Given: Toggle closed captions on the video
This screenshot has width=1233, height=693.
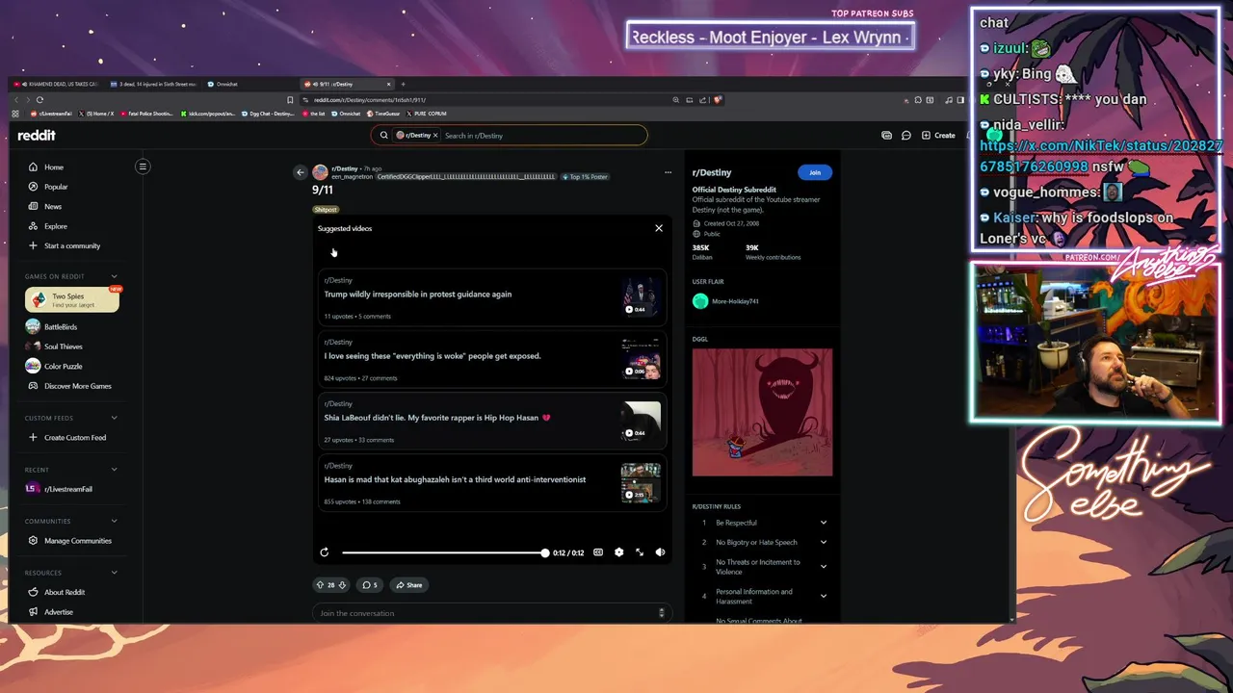Looking at the screenshot, I should (598, 552).
